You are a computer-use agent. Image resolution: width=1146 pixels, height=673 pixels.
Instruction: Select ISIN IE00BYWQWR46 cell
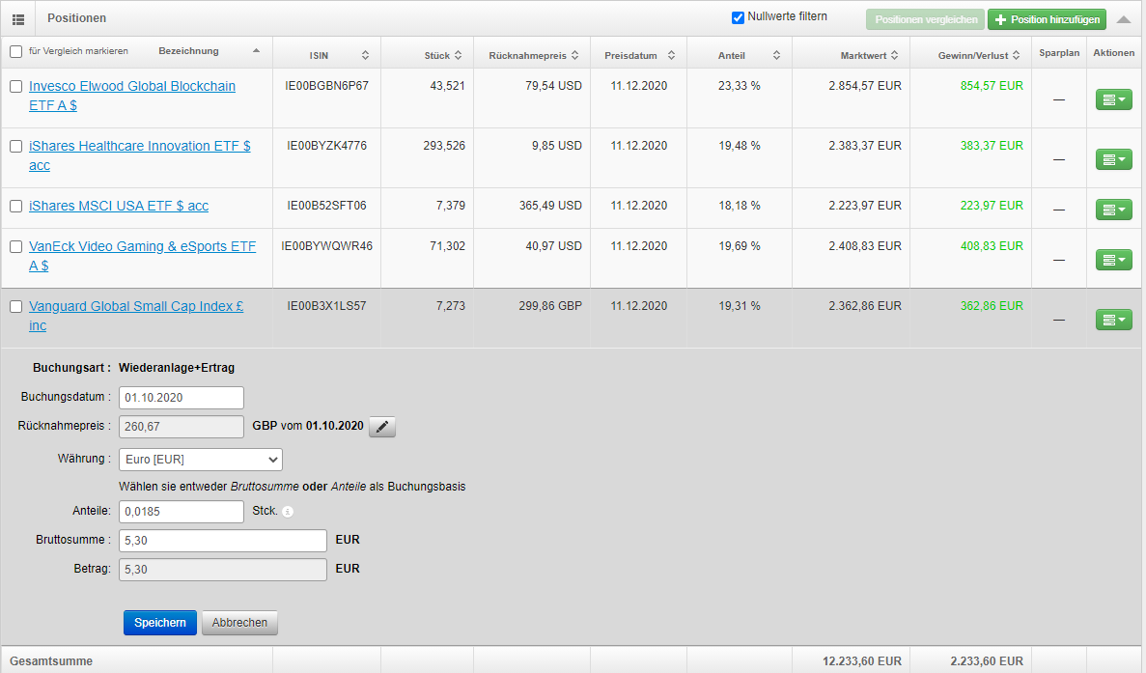326,246
